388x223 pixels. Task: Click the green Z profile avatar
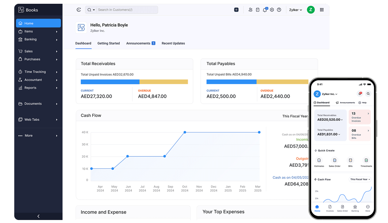(310, 10)
